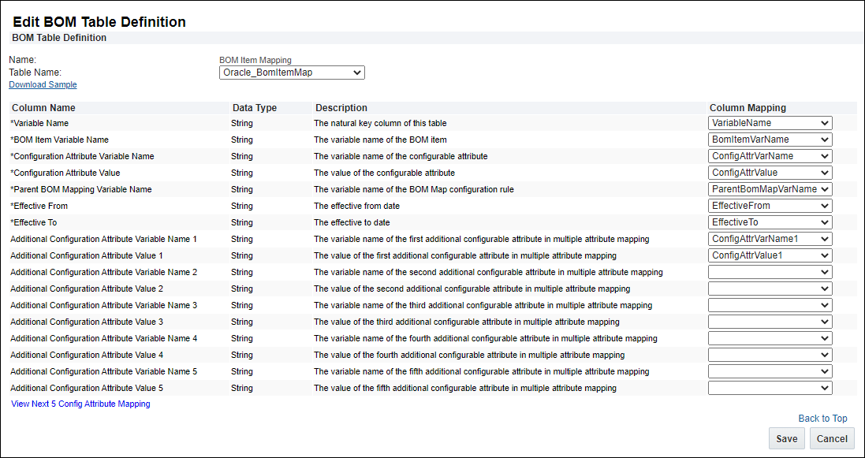Open empty mapping for Additional Variable Name 2
The image size is (865, 458).
point(770,272)
